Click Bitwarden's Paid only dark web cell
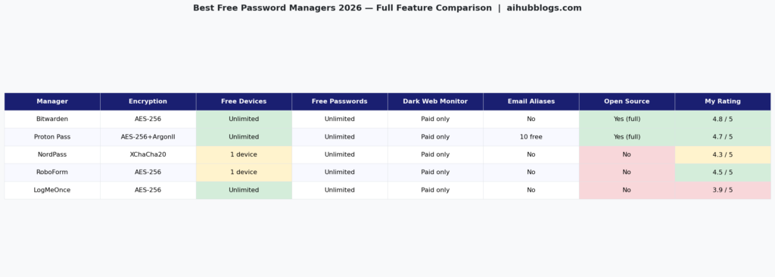This screenshot has width=775, height=277. tap(435, 120)
